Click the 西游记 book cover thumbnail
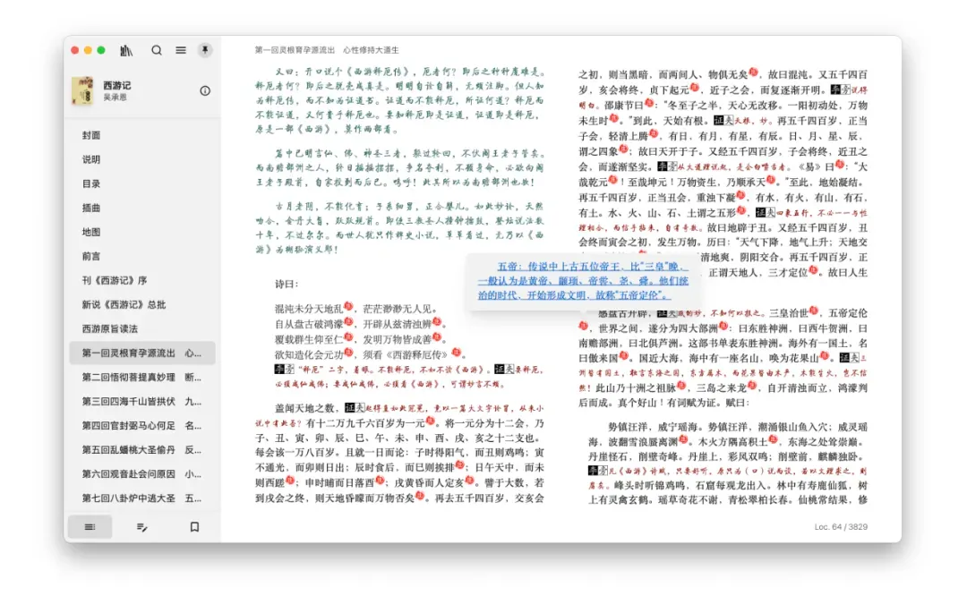 82,90
